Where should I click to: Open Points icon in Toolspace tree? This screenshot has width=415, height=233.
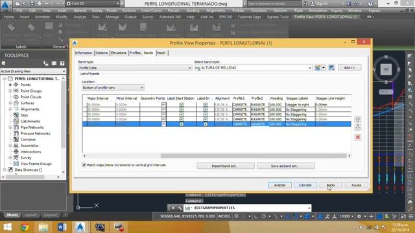click(x=16, y=85)
